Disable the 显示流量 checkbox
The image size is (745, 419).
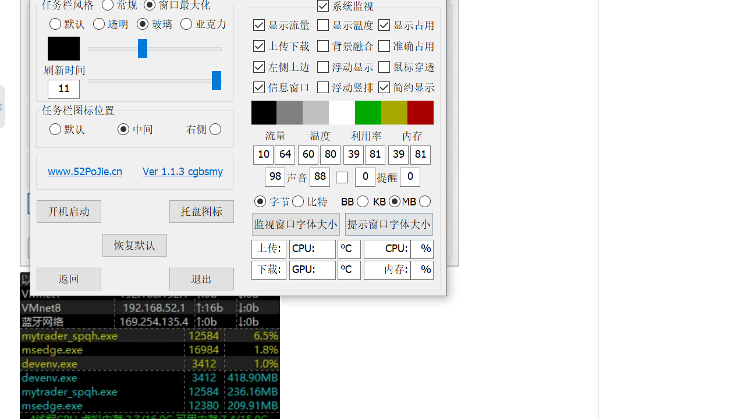tap(259, 25)
